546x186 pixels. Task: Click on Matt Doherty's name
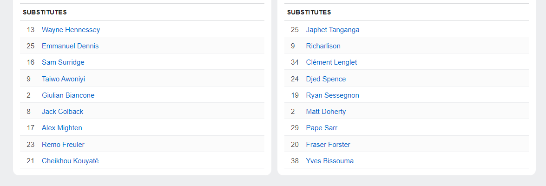(x=326, y=112)
